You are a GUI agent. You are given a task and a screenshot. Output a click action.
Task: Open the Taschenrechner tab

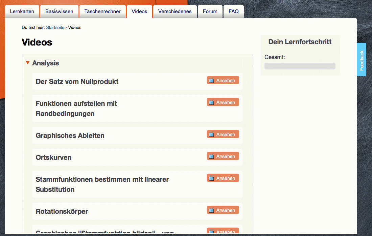click(102, 11)
